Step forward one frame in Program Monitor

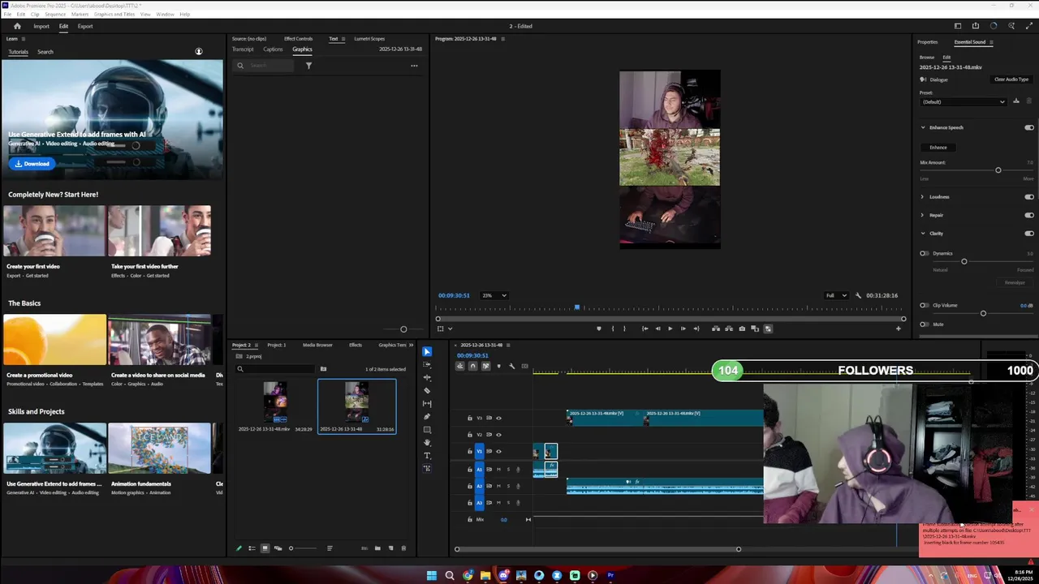click(683, 328)
